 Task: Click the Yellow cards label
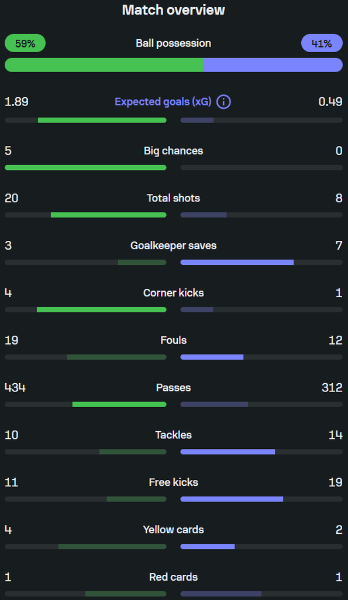[174, 530]
